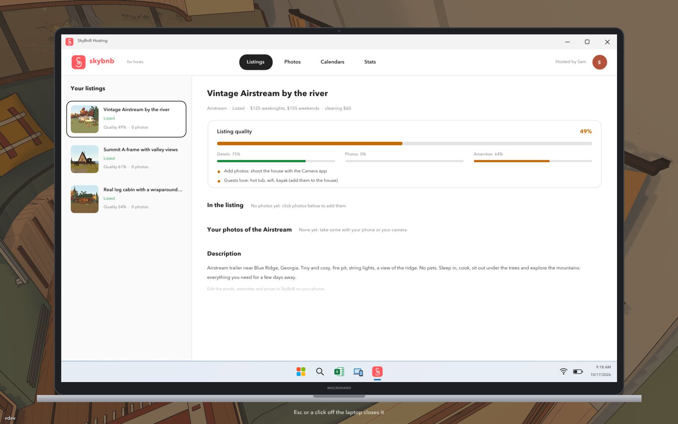The image size is (678, 424).
Task: Open the Wi-Fi status icon
Action: [563, 371]
